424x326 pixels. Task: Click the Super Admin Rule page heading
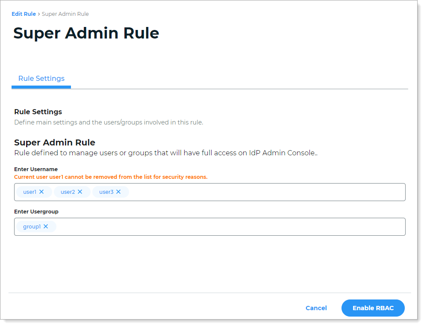point(86,33)
